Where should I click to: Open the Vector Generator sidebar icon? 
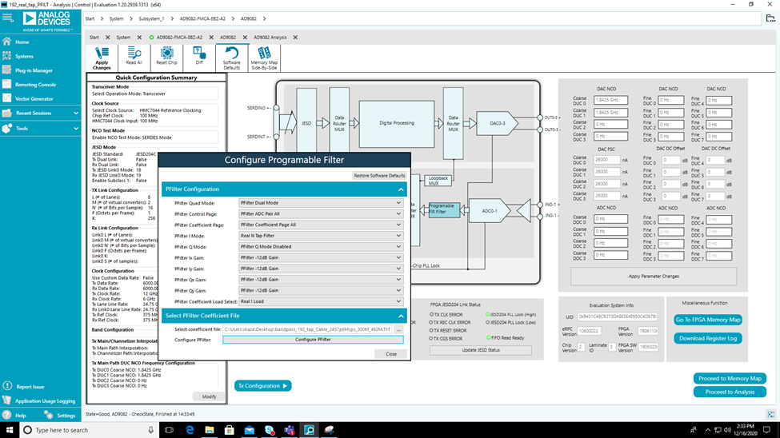click(7, 98)
